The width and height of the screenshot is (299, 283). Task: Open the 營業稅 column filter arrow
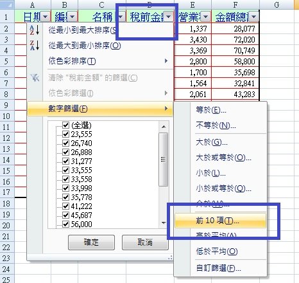click(206, 17)
